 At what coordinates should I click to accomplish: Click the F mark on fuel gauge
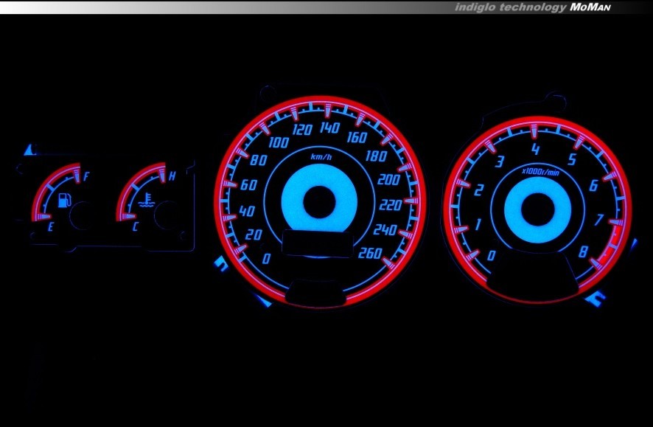87,176
